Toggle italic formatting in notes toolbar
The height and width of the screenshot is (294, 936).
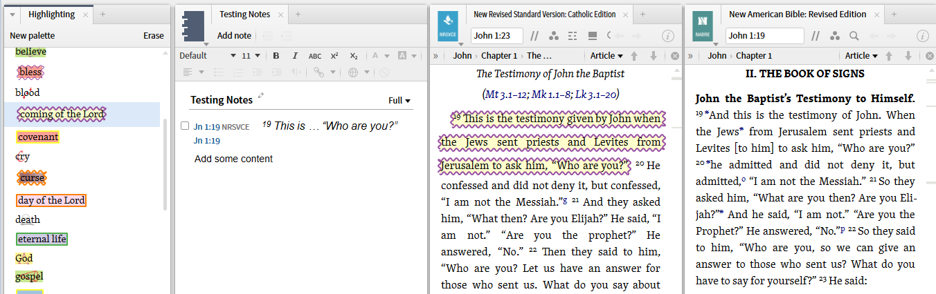click(295, 56)
